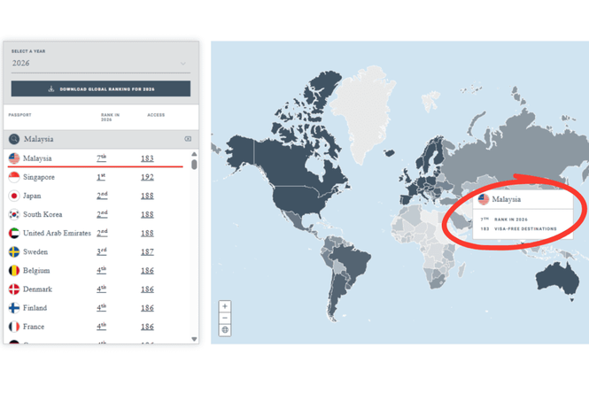Select the Japan row name

click(x=32, y=196)
